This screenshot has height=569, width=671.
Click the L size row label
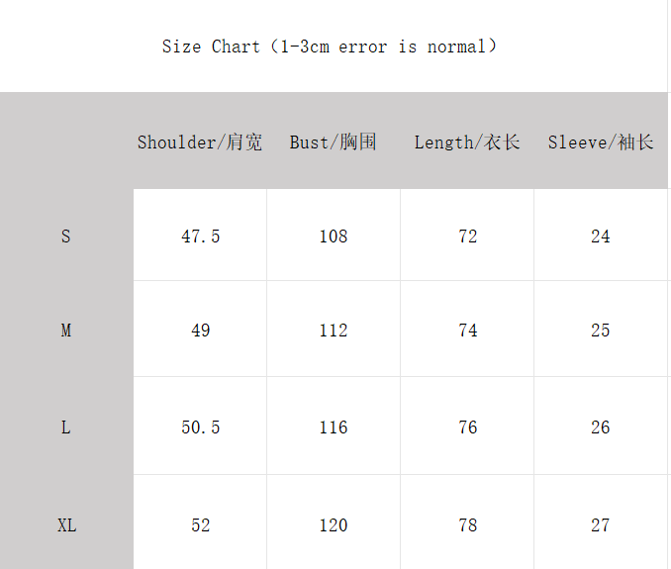click(x=66, y=427)
